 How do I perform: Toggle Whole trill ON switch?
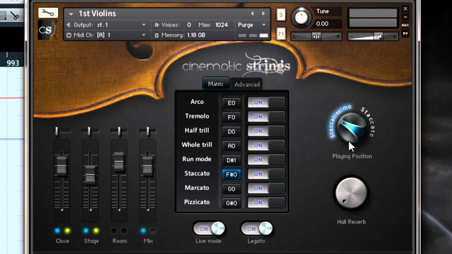coord(266,145)
